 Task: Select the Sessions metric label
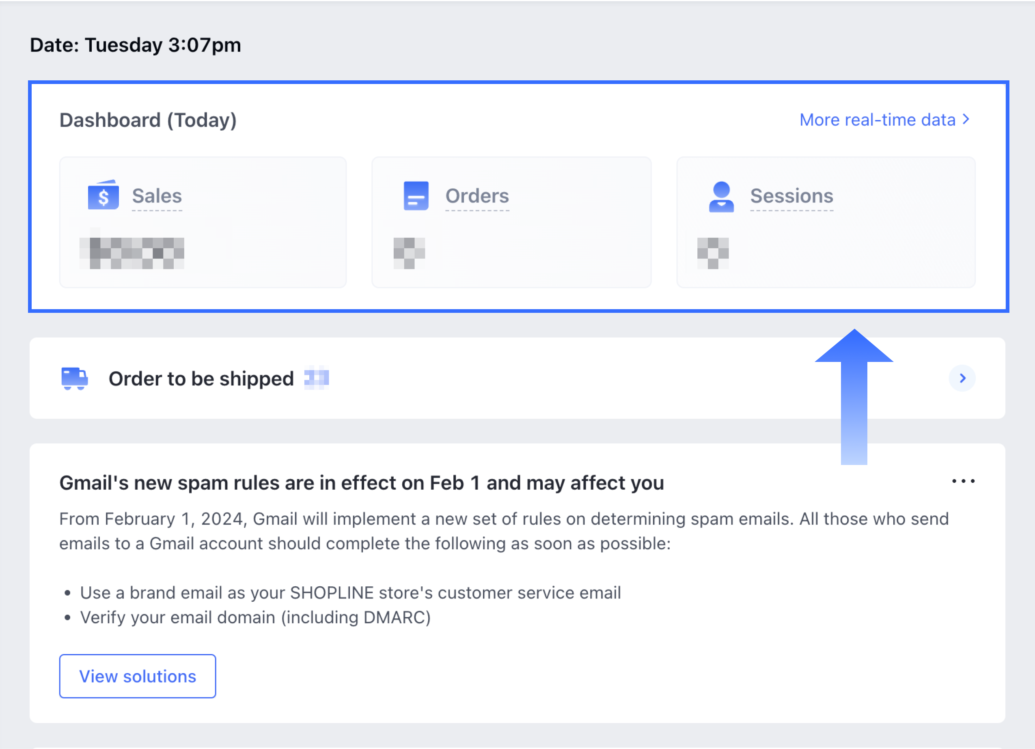(792, 196)
